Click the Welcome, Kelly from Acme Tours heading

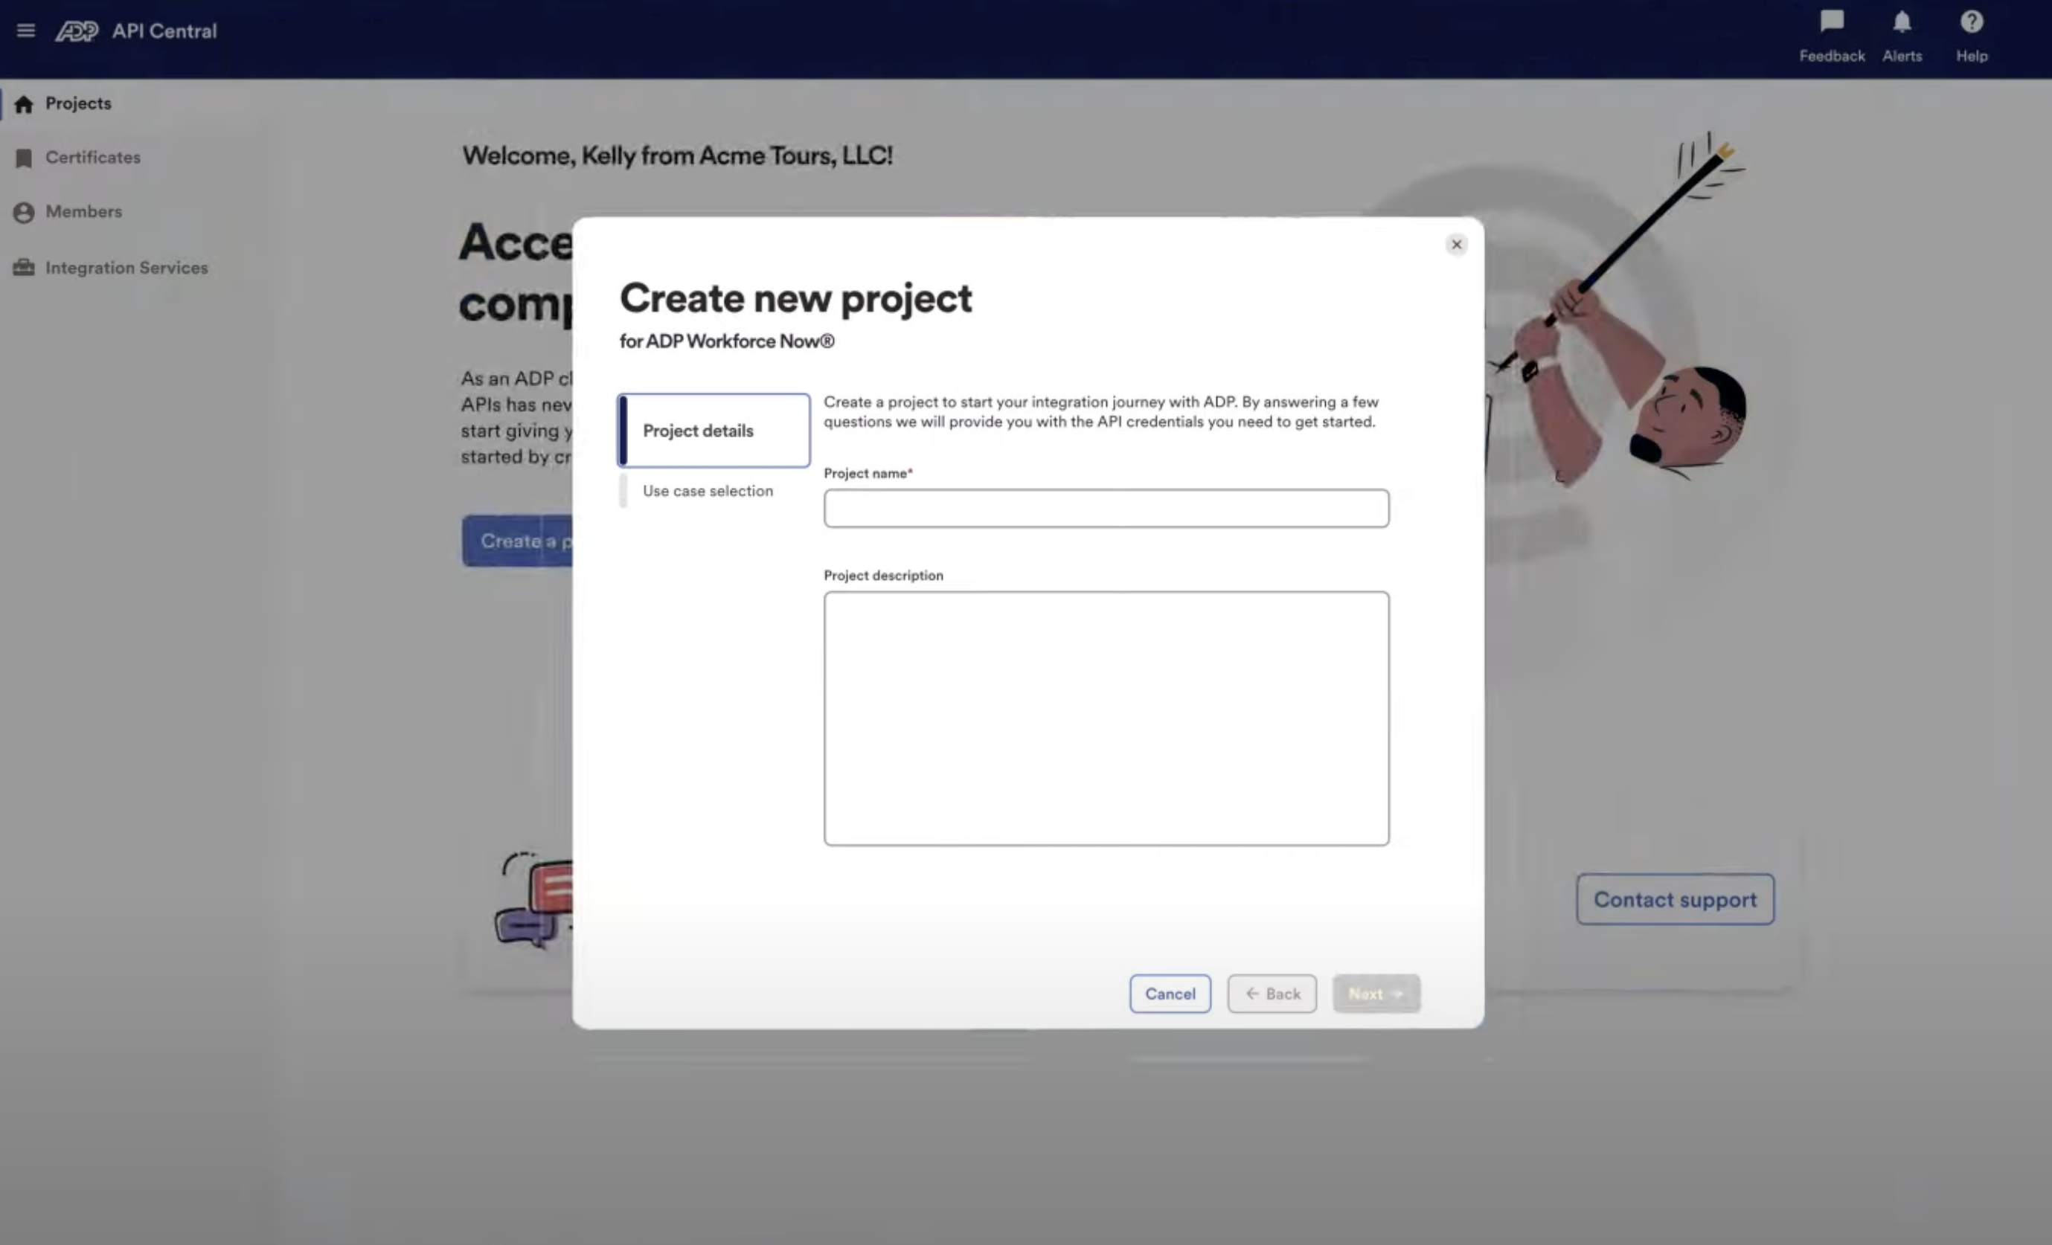677,155
